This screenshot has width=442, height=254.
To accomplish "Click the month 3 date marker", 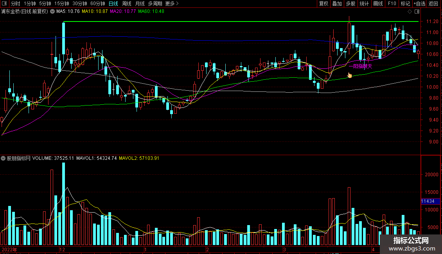I will coord(284,250).
